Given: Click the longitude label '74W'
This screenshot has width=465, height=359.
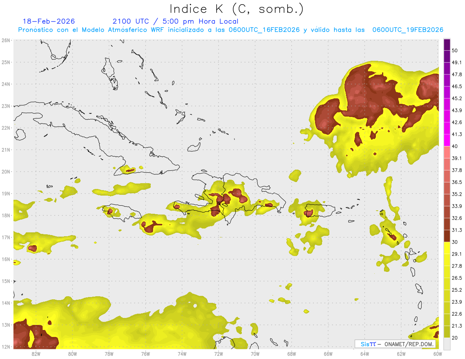Looking at the screenshot, I should coord(182,354).
